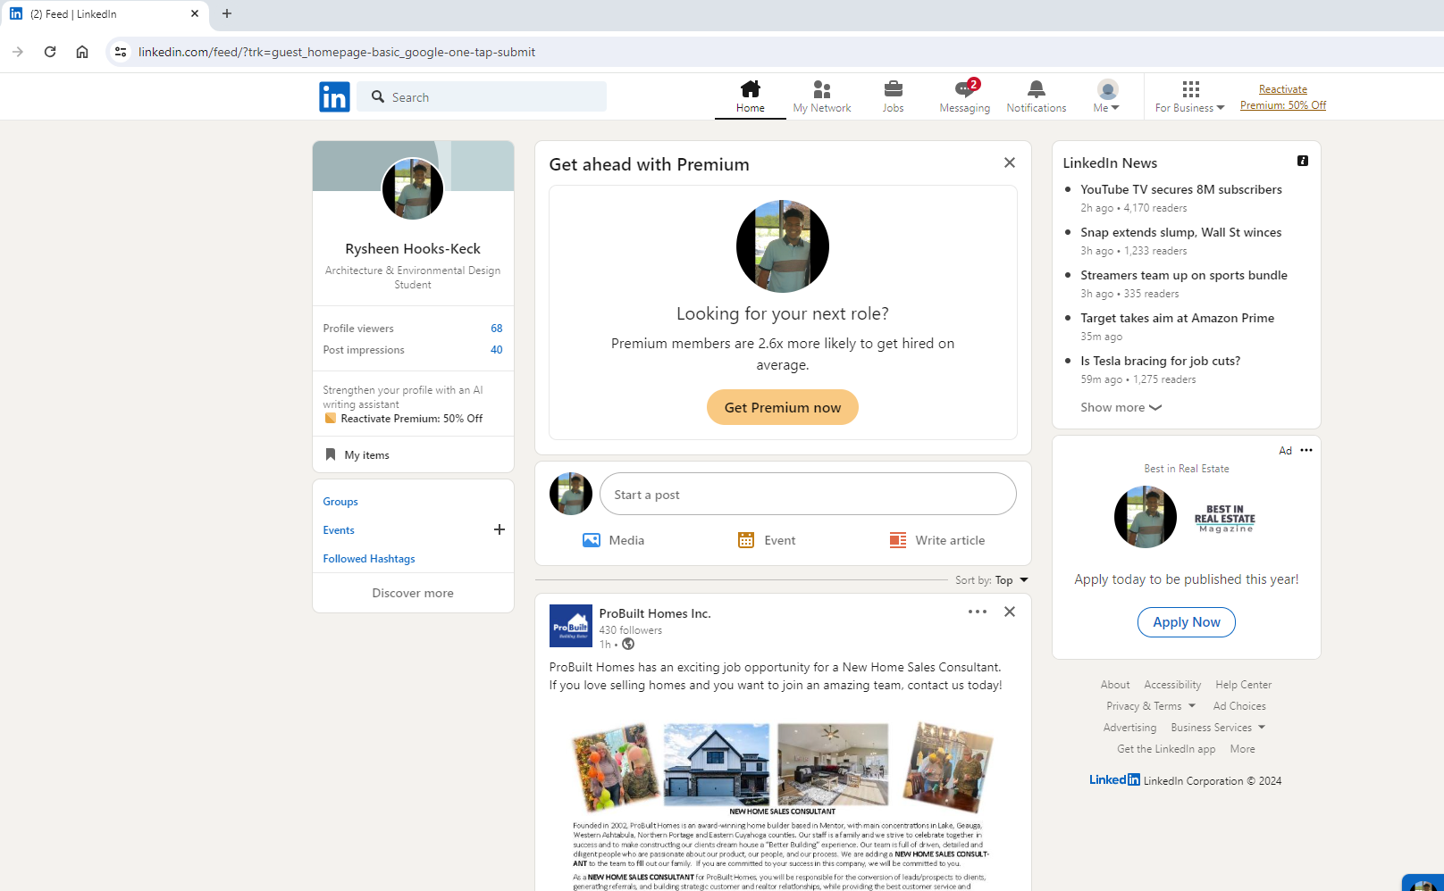Viewport: 1444px width, 891px height.
Task: Read Is Tesla bracing for job cuts?
Action: click(1161, 361)
